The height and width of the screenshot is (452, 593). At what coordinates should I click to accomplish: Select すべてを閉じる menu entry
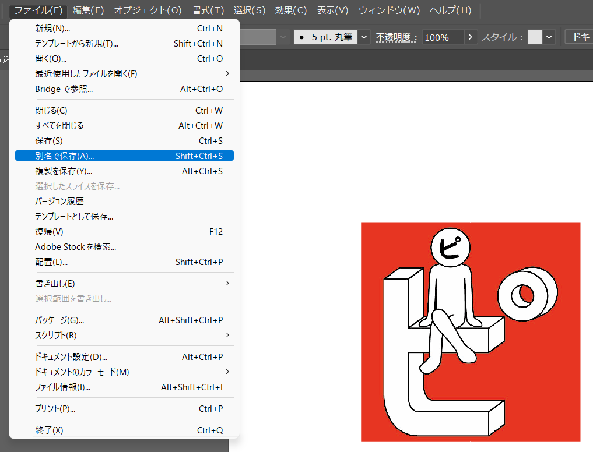(x=124, y=125)
